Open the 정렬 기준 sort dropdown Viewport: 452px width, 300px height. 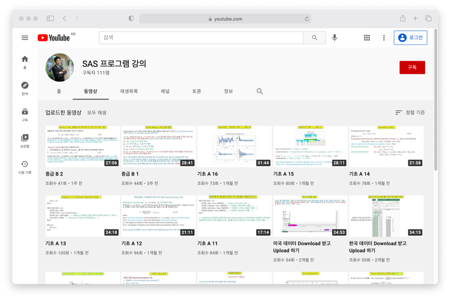pos(410,113)
